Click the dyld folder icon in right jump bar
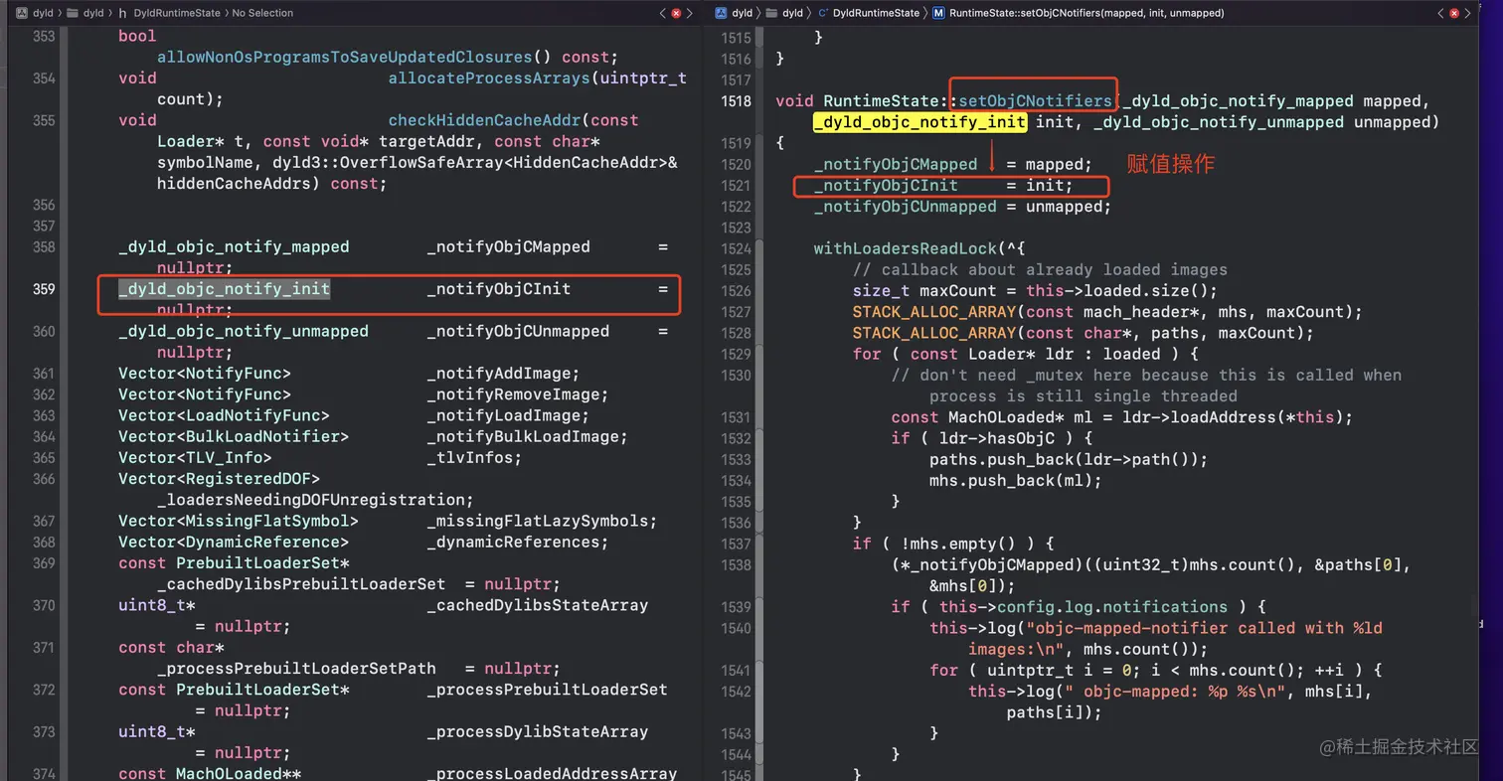 click(x=770, y=13)
